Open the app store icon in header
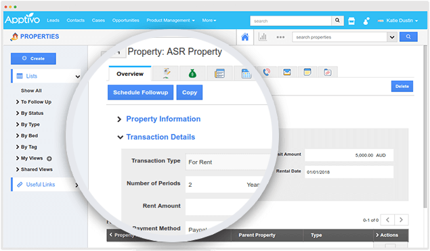 [x=351, y=21]
